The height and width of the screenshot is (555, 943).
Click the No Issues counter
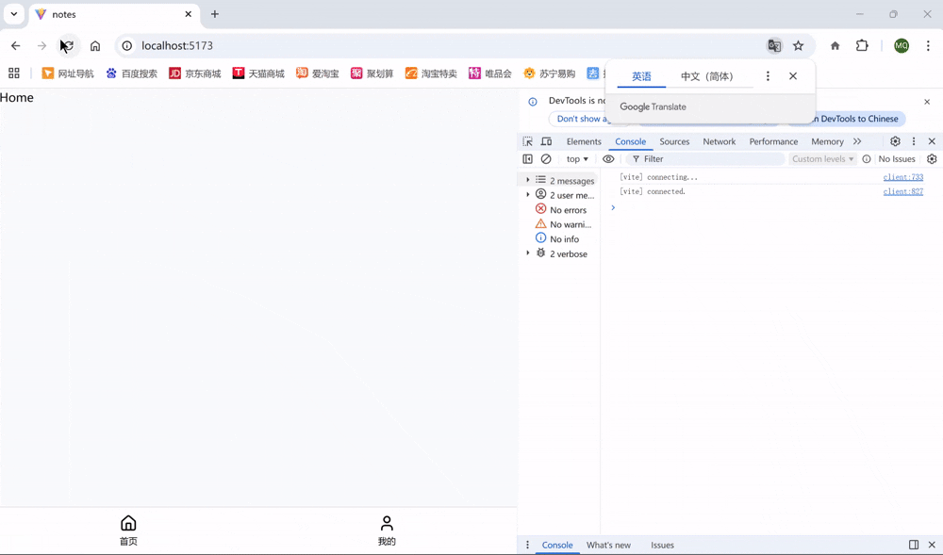tap(889, 159)
